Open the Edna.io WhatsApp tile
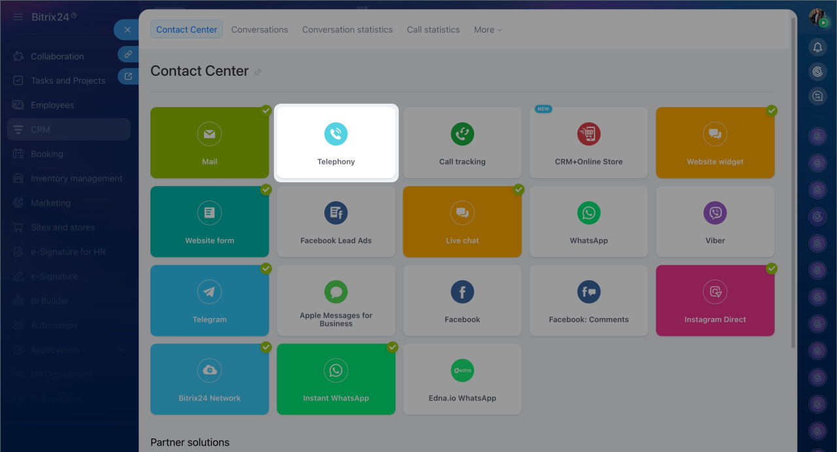This screenshot has height=452, width=837. (462, 379)
